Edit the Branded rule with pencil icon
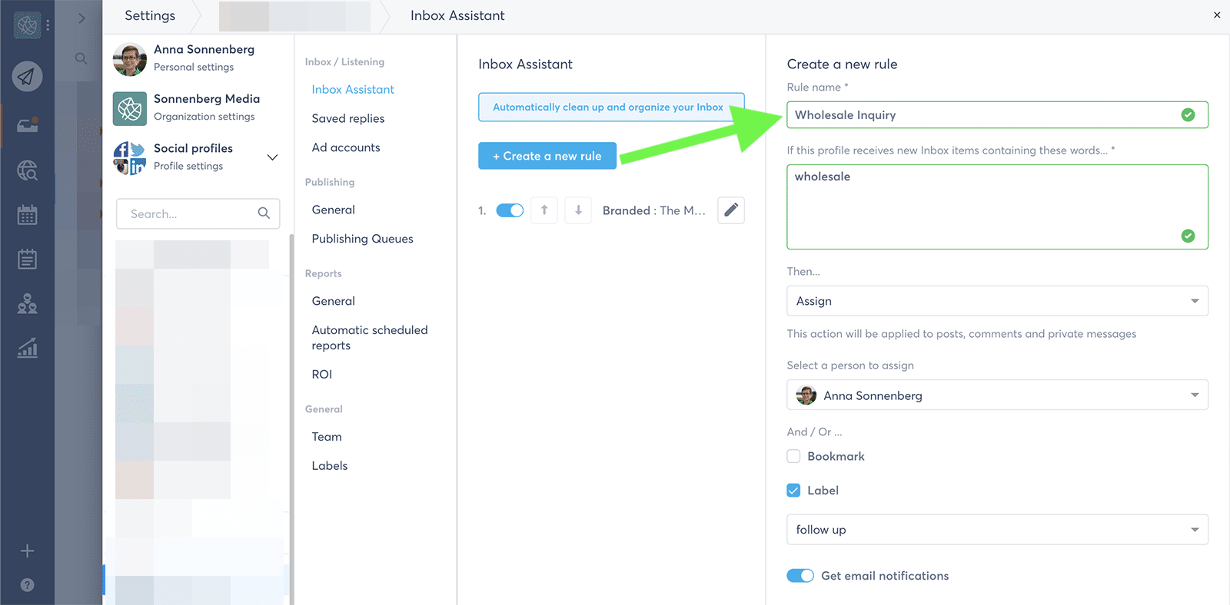This screenshot has height=605, width=1230. (731, 210)
